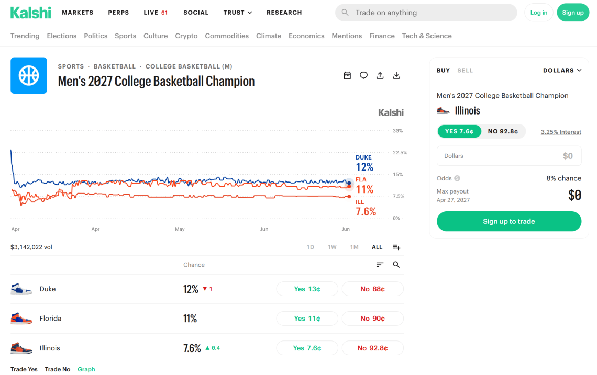Viewport: 597px width, 375px height.
Task: Click the search icon in the Chance header
Action: click(396, 265)
